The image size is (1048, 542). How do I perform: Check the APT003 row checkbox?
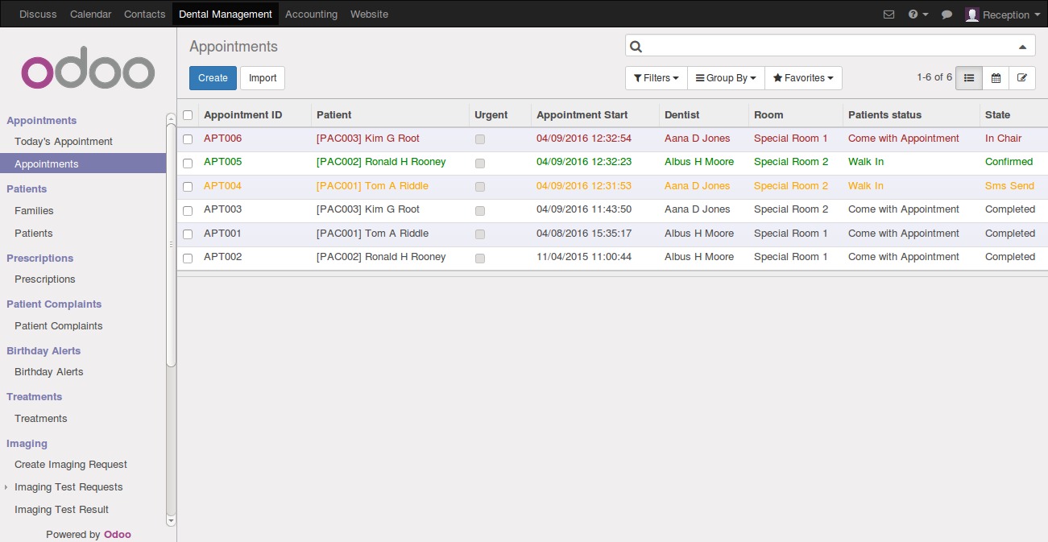188,210
